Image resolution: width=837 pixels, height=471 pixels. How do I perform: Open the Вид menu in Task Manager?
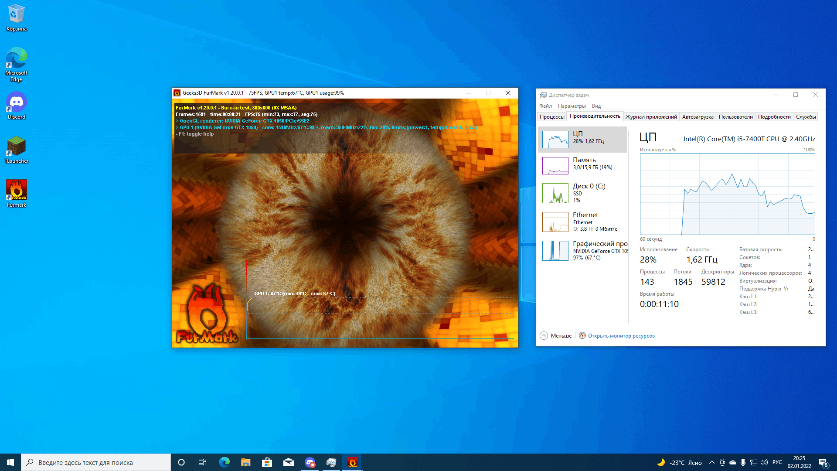pos(596,106)
